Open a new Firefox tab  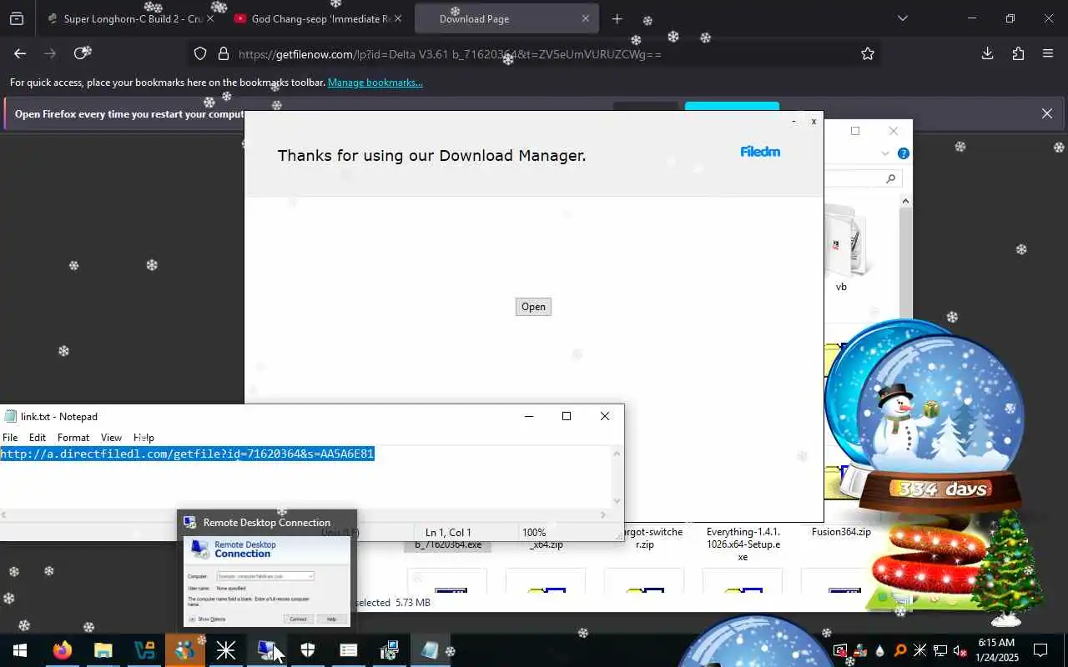pyautogui.click(x=617, y=18)
